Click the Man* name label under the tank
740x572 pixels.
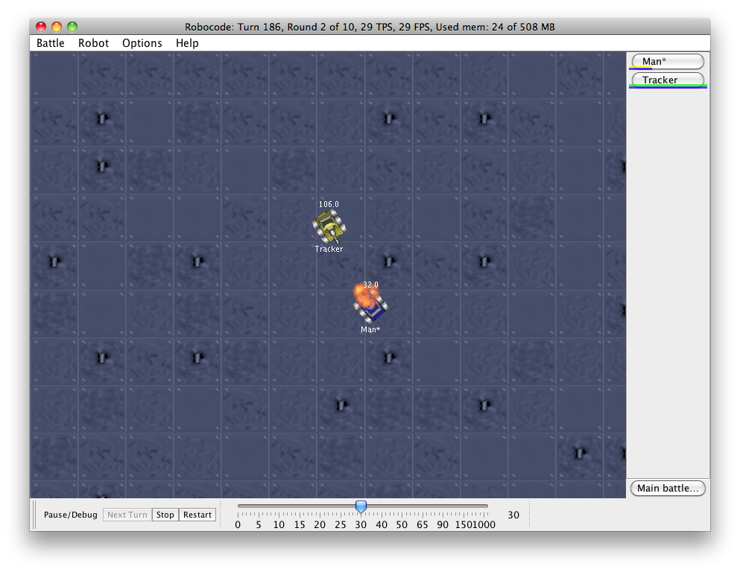coord(370,329)
